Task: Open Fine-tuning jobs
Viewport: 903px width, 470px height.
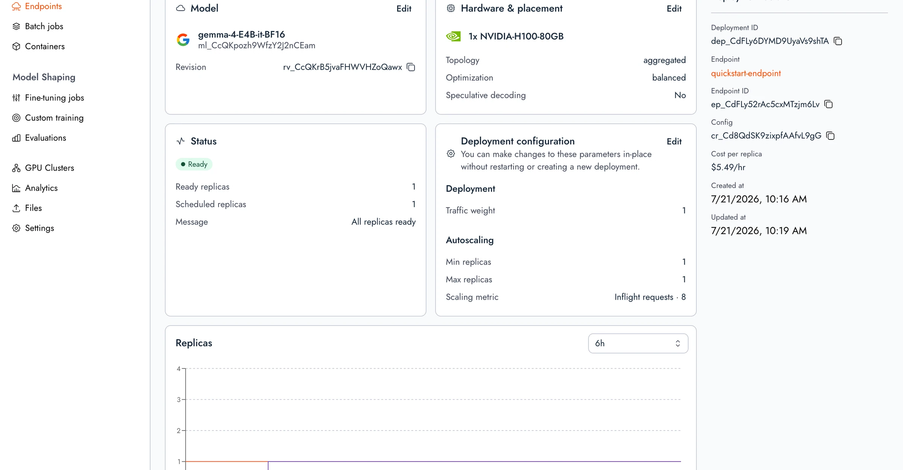Action: click(x=55, y=98)
